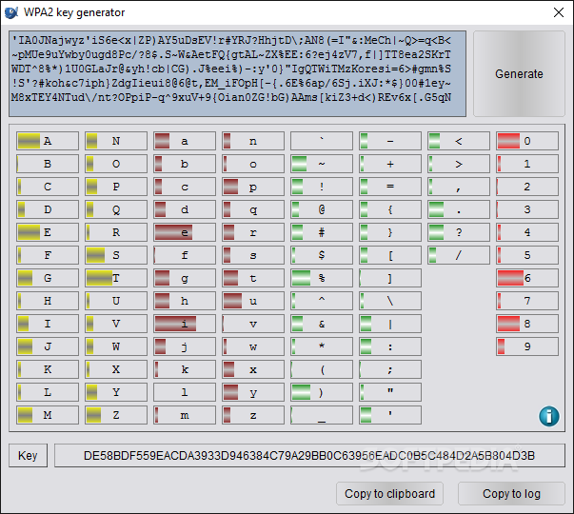Click the backslash character bar
The width and height of the screenshot is (574, 514).
[390, 301]
